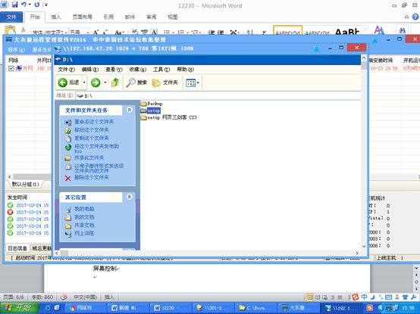Redo action in Word quick access toolbar
The height and width of the screenshot is (314, 420).
point(36,5)
